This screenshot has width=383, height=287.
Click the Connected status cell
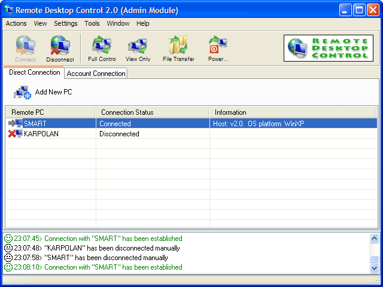(x=153, y=124)
